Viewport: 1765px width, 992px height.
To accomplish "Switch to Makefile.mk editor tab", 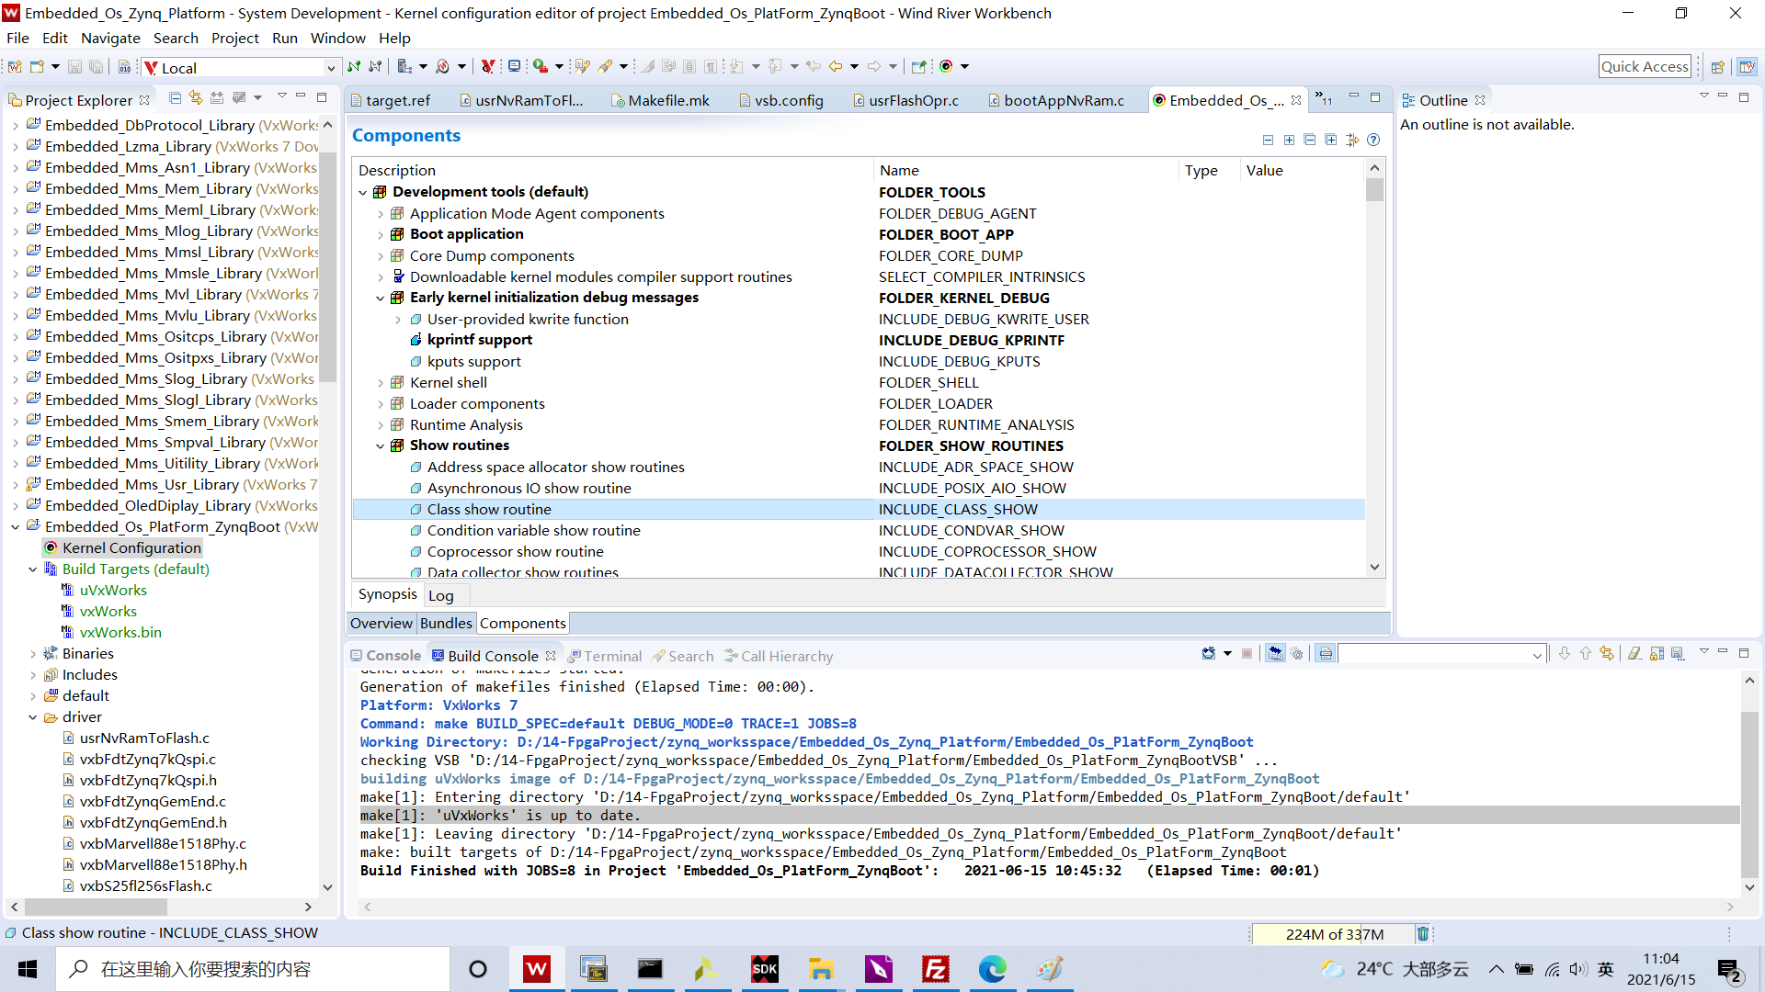I will 662,100.
